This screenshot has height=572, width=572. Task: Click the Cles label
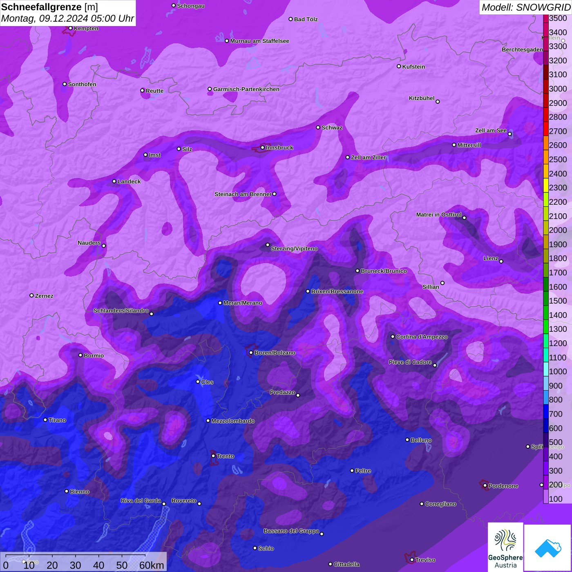pos(207,382)
